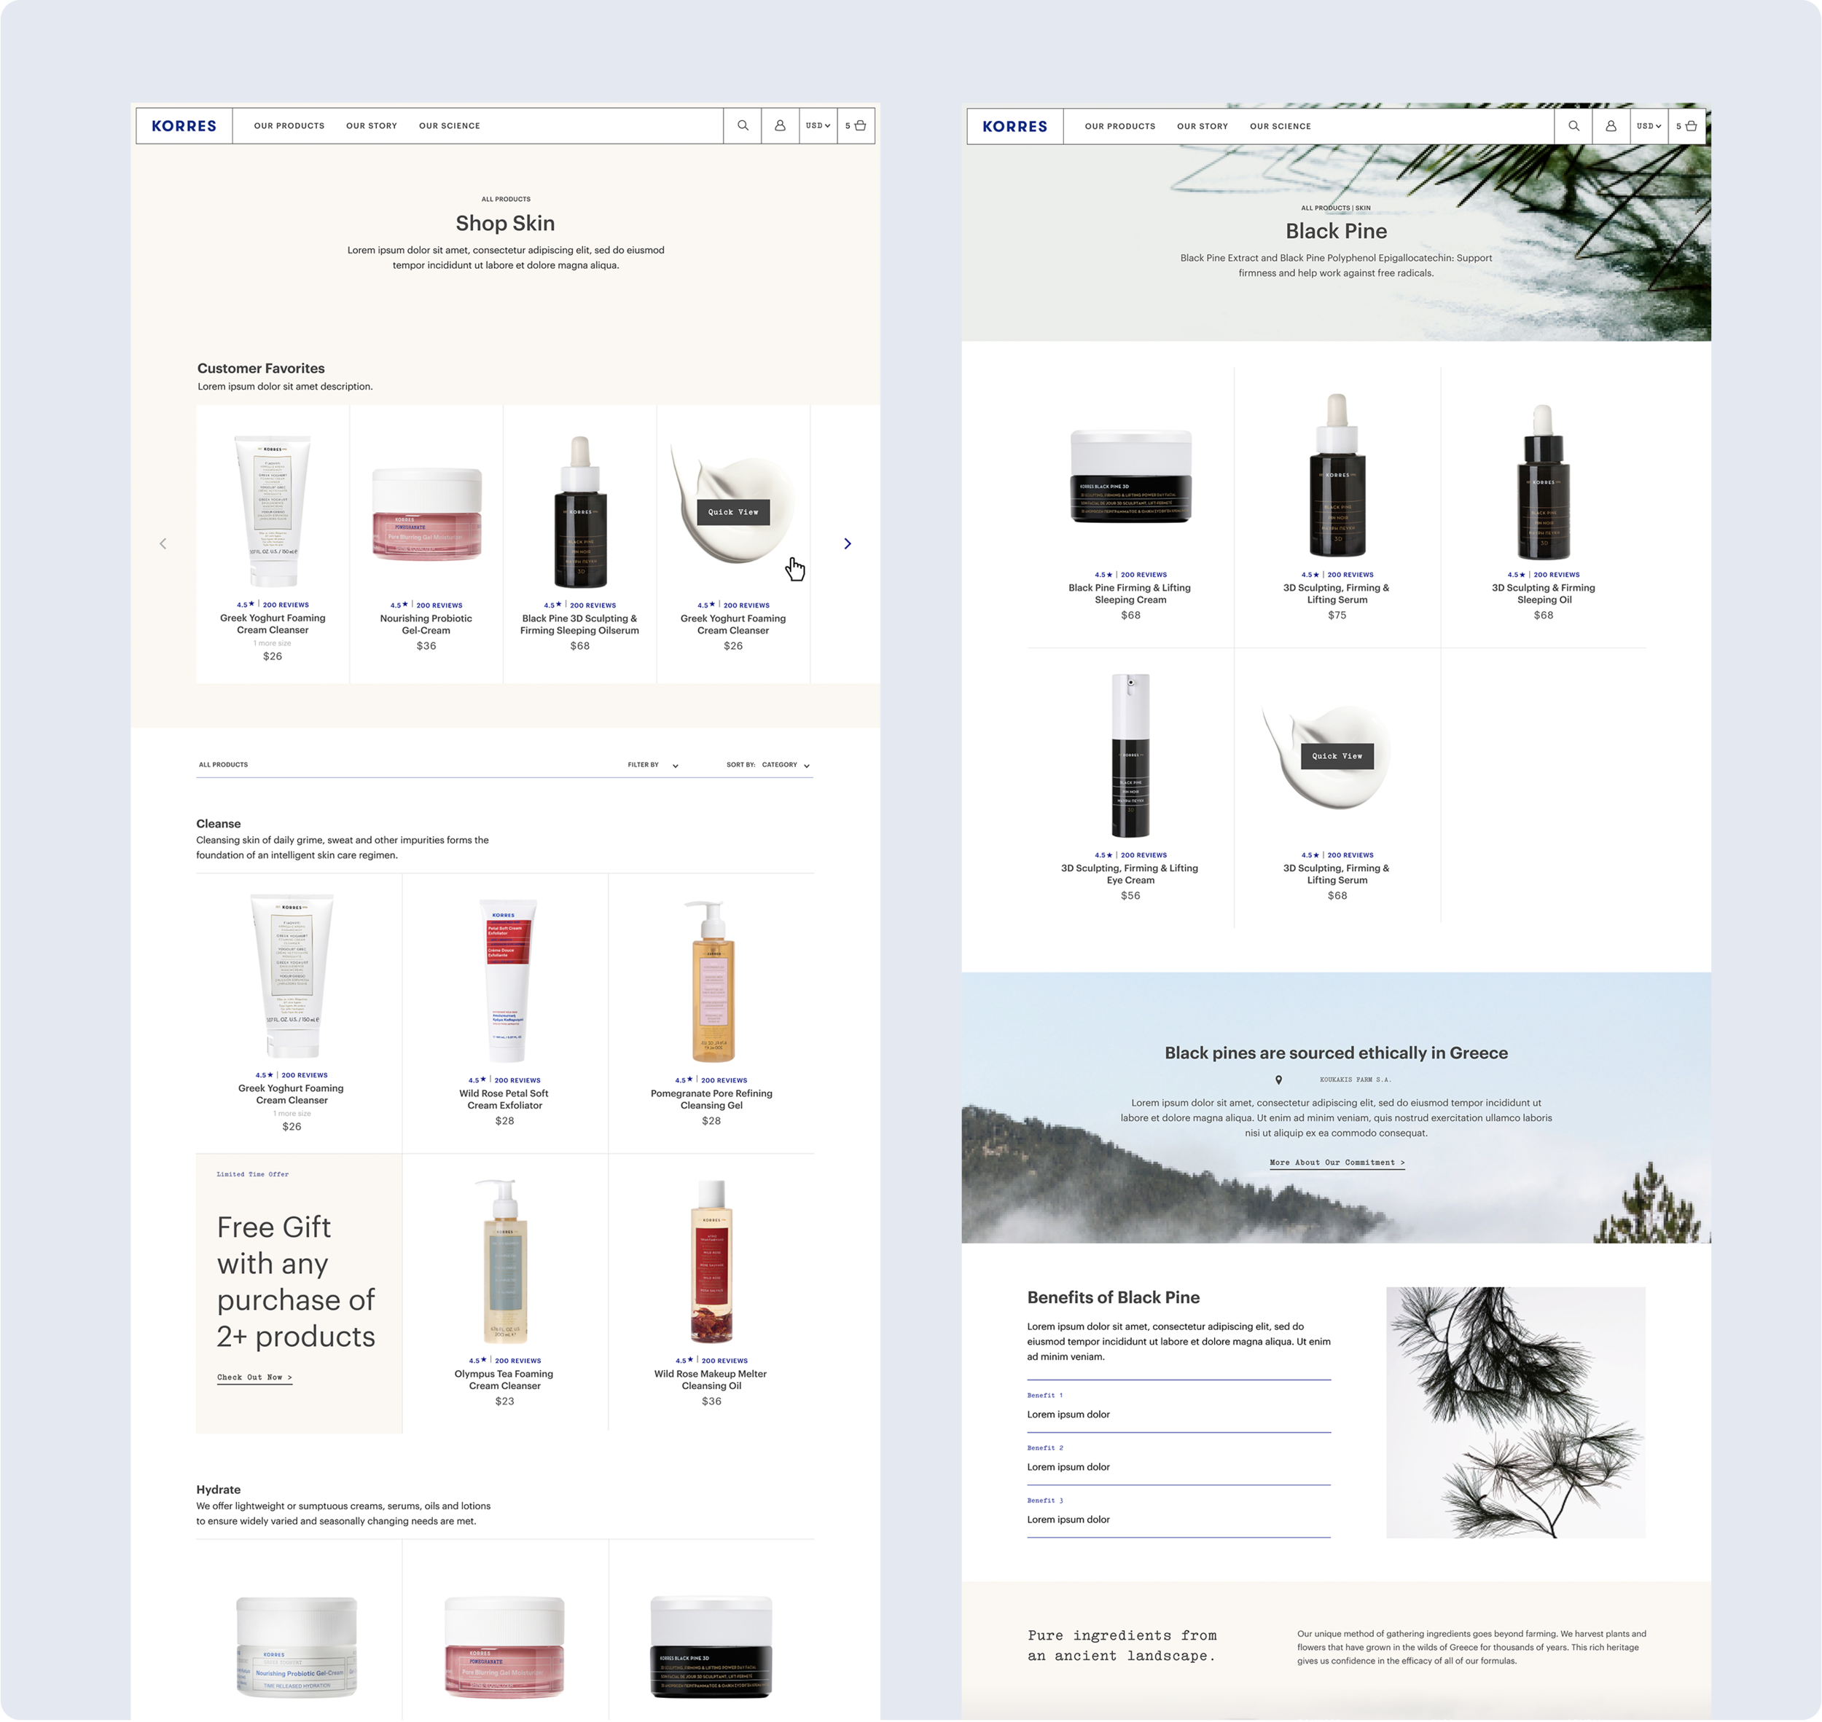Image resolution: width=1822 pixels, height=1722 pixels.
Task: Expand the Sort By Category dropdown
Action: point(769,765)
